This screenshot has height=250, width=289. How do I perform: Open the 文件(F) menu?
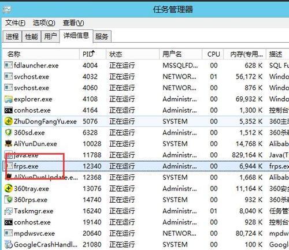15,23
